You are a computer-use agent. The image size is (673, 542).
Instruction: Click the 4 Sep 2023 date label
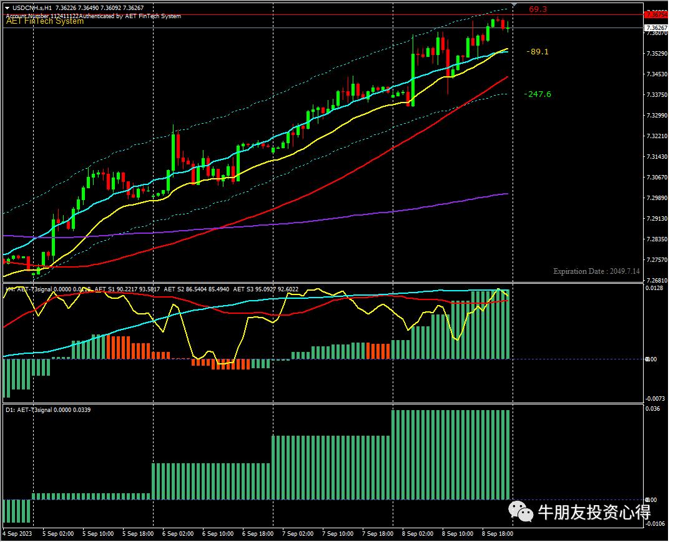pos(17,534)
